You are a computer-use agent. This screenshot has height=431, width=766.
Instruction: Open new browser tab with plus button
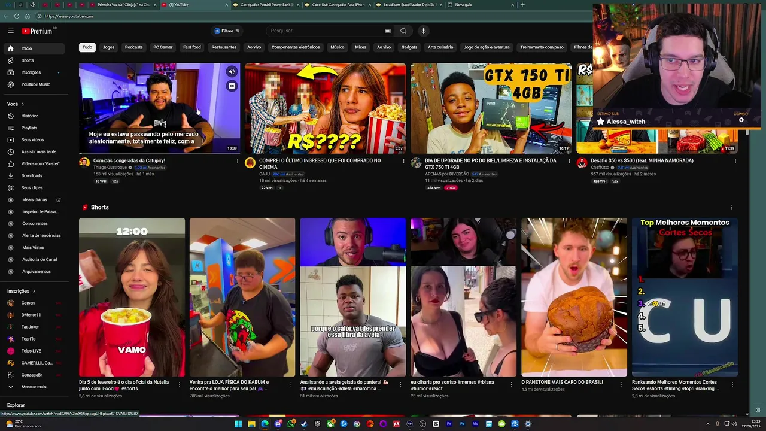522,5
